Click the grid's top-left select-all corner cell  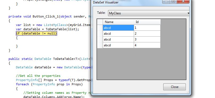(100, 22)
